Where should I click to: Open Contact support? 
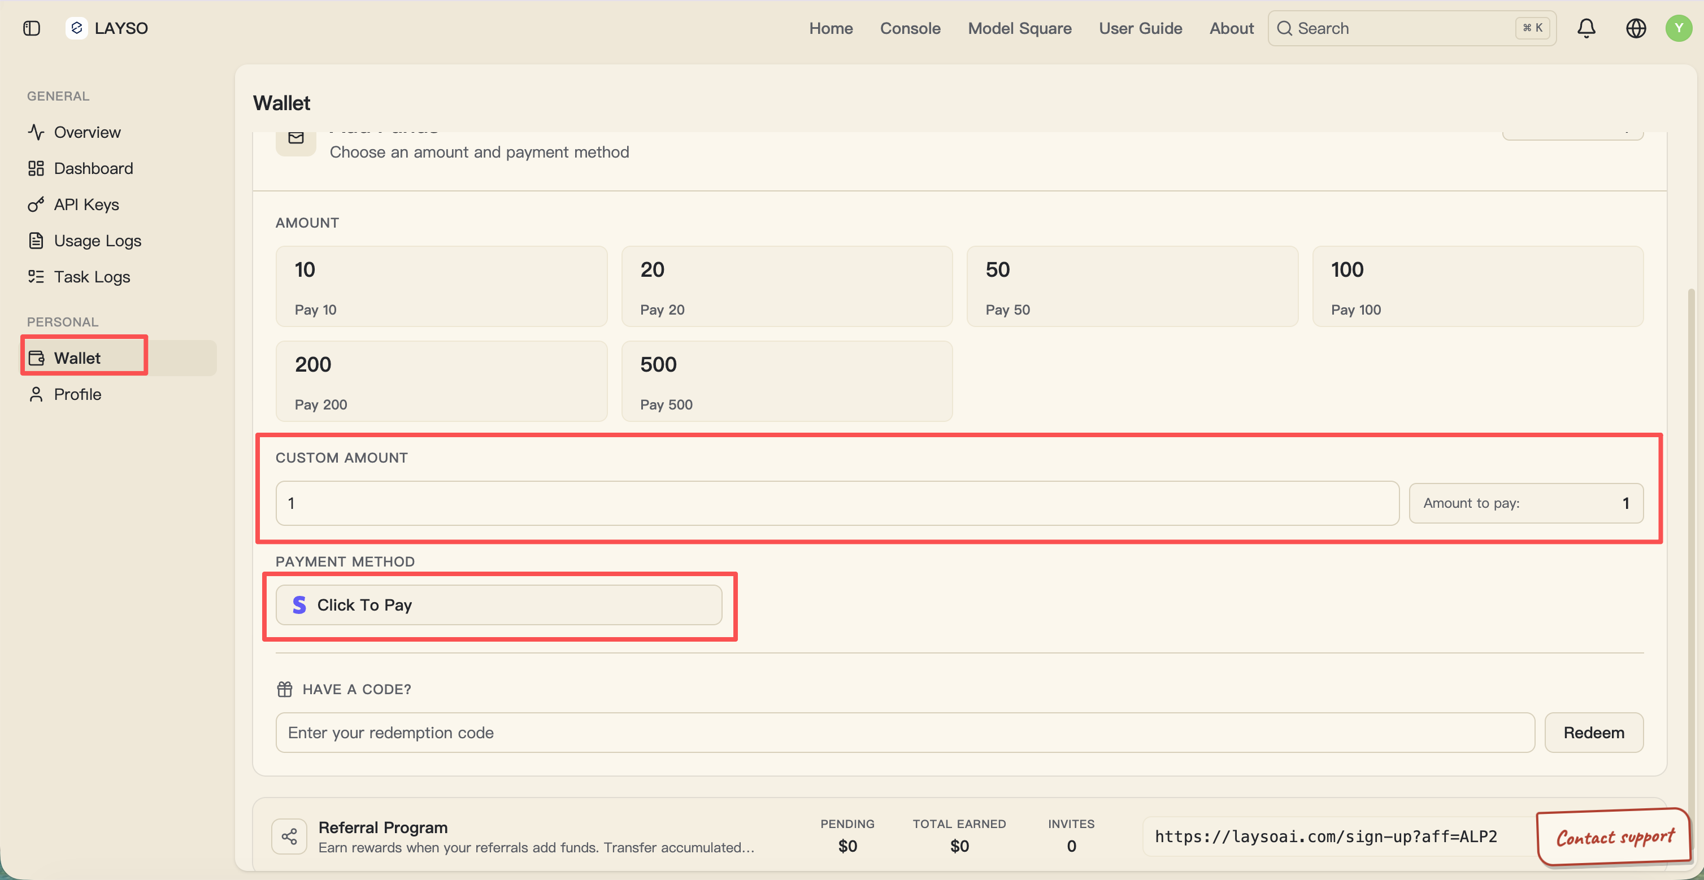coord(1614,837)
